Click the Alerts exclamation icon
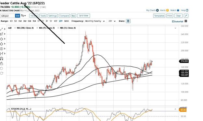Viewport: 203px width, 121px height. click(167, 10)
